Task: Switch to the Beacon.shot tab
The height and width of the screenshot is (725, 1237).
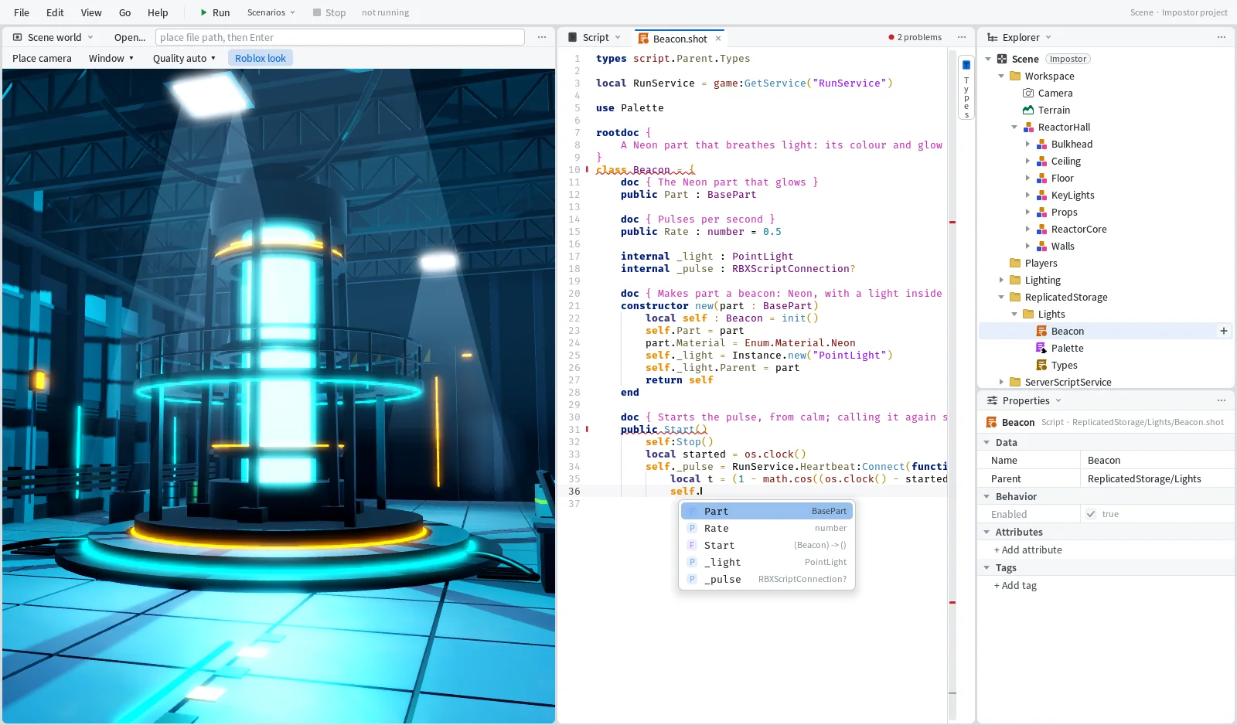Action: tap(680, 38)
